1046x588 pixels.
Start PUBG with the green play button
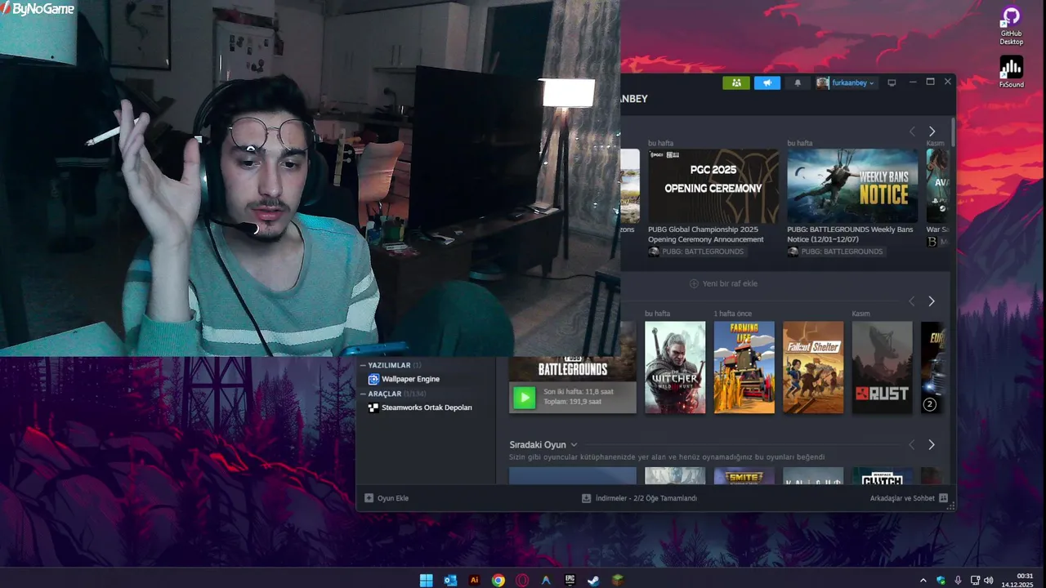[x=524, y=398]
